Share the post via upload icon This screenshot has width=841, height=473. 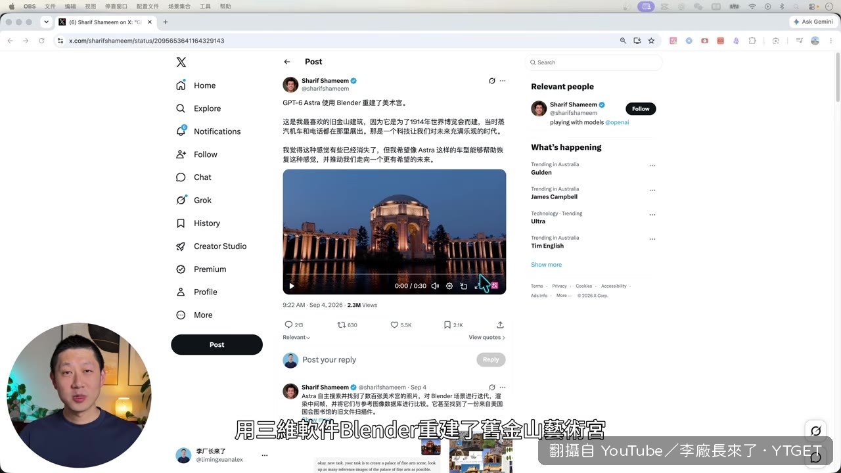tap(500, 325)
